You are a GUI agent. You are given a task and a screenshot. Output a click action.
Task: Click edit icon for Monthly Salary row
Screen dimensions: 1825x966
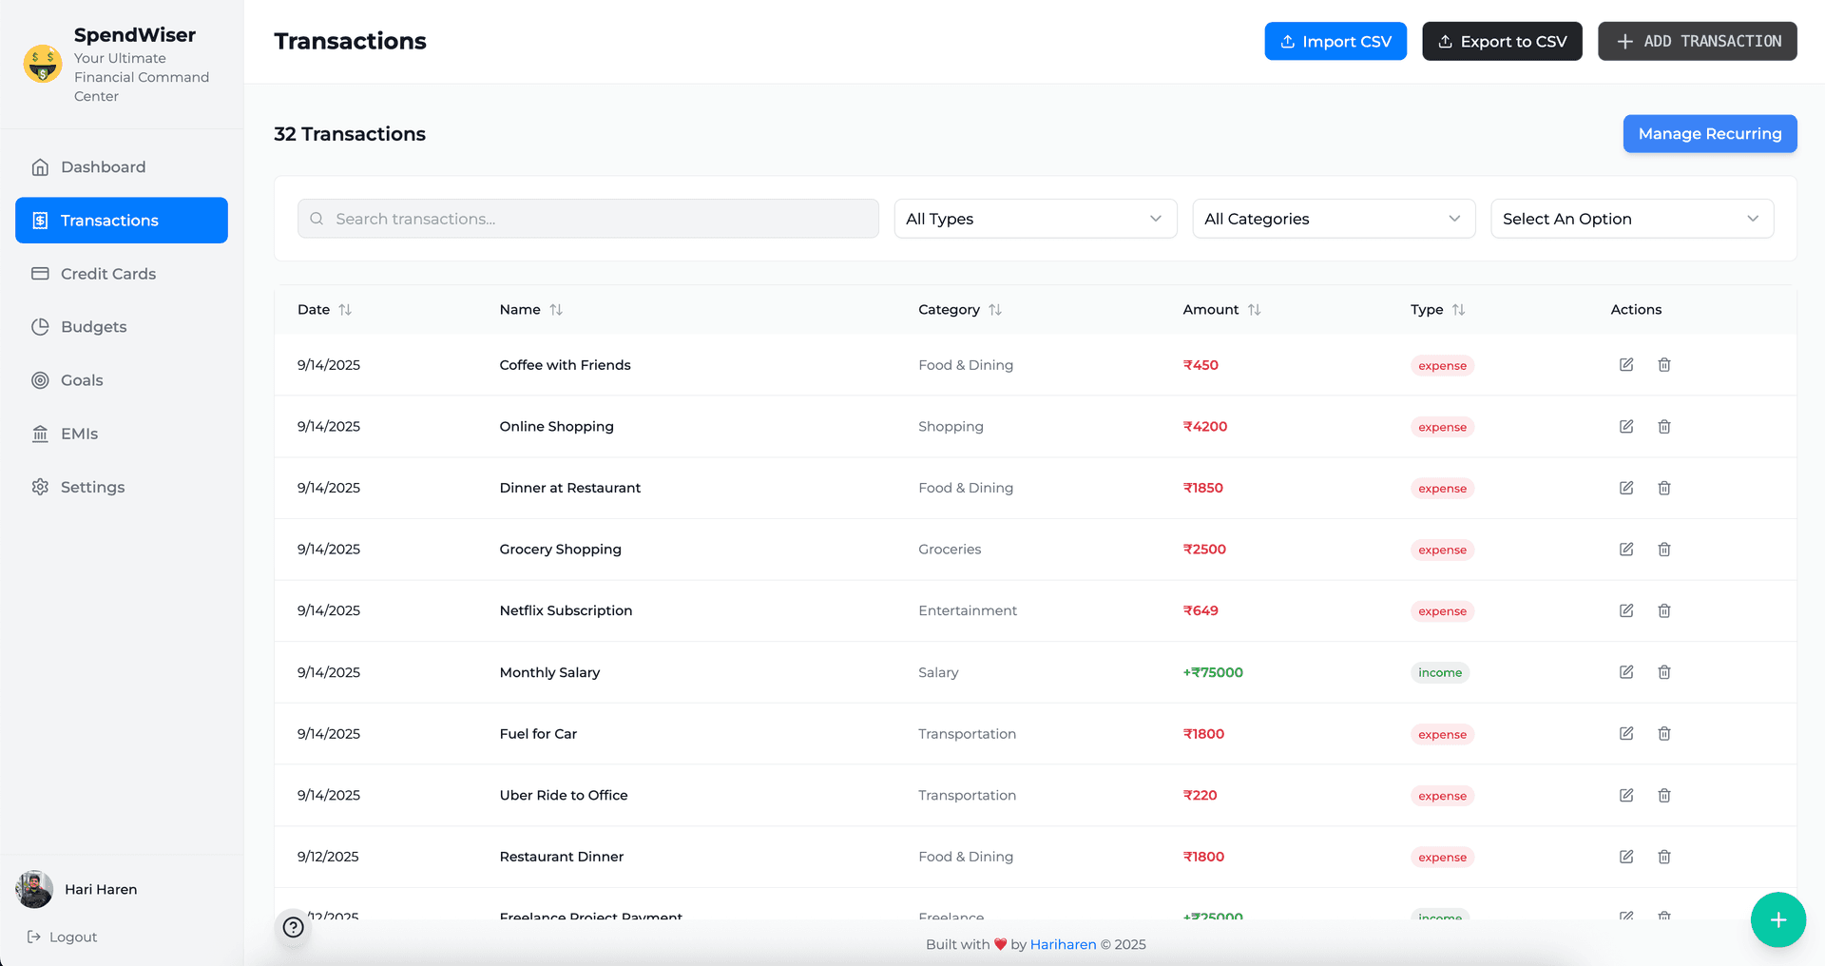coord(1626,672)
